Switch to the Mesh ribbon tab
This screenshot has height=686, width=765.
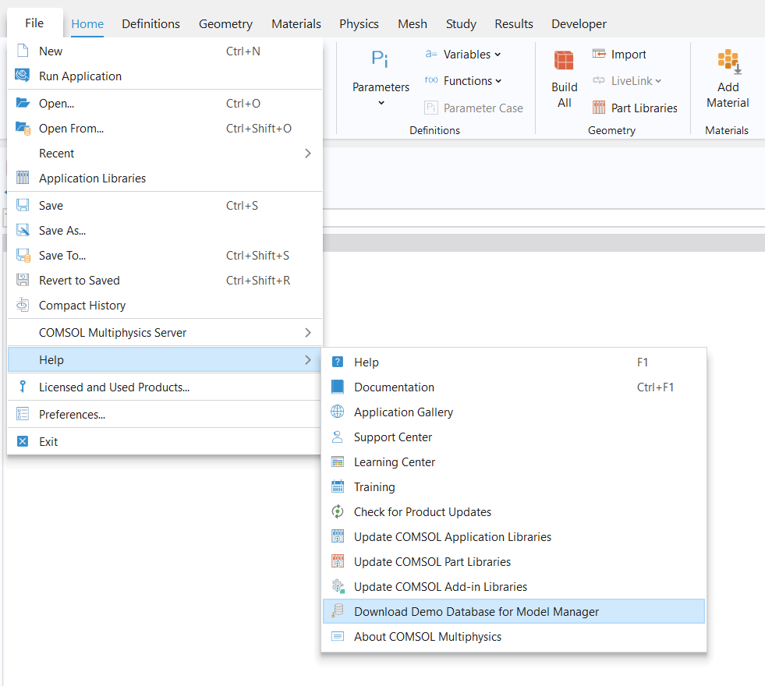click(413, 24)
